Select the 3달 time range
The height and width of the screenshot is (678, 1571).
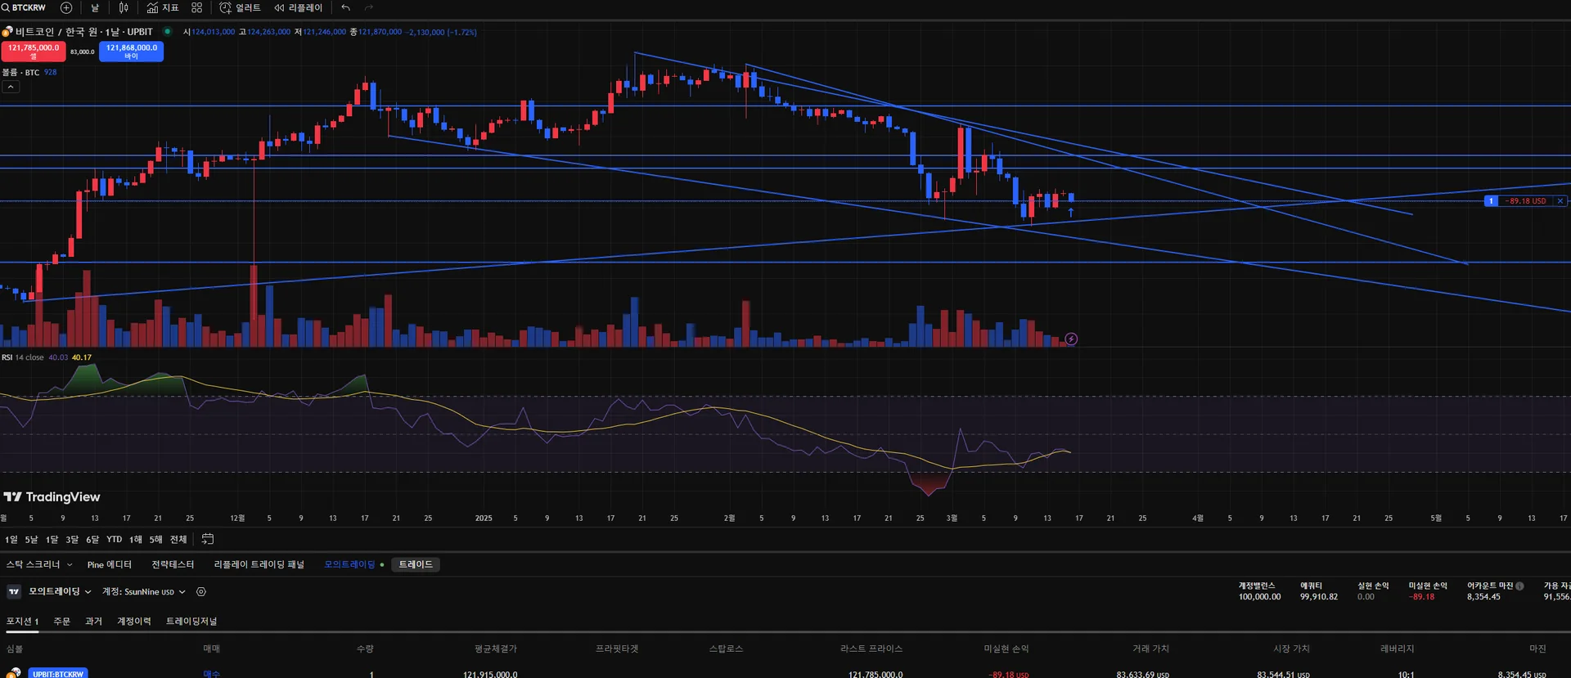(72, 539)
